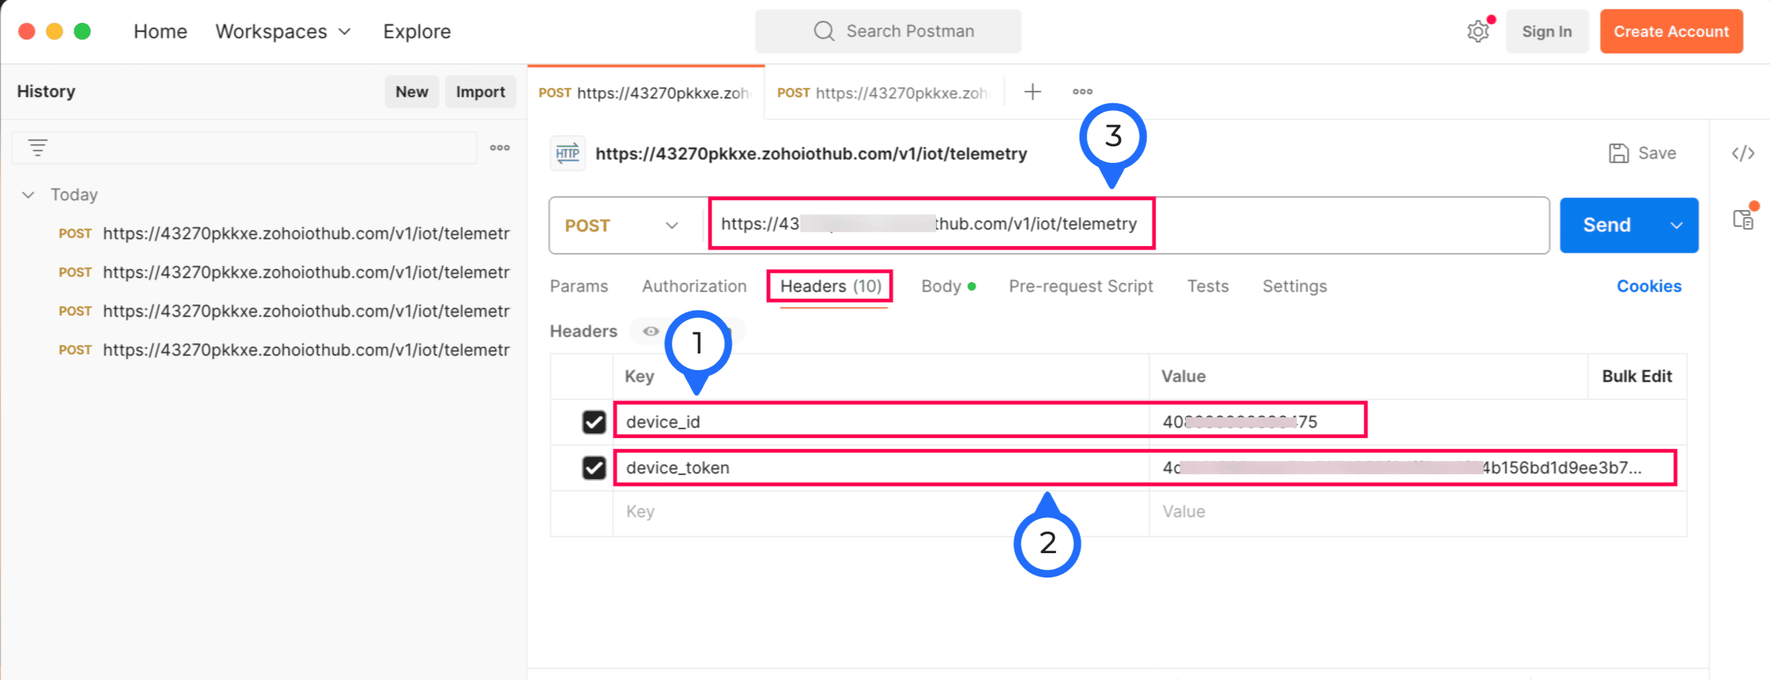Switch to the Body tab
Image resolution: width=1770 pixels, height=680 pixels.
pyautogui.click(x=941, y=286)
